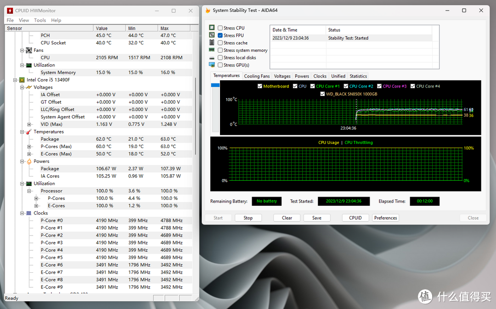Collapse the Voltages tree node
The height and width of the screenshot is (309, 496).
[x=22, y=88]
